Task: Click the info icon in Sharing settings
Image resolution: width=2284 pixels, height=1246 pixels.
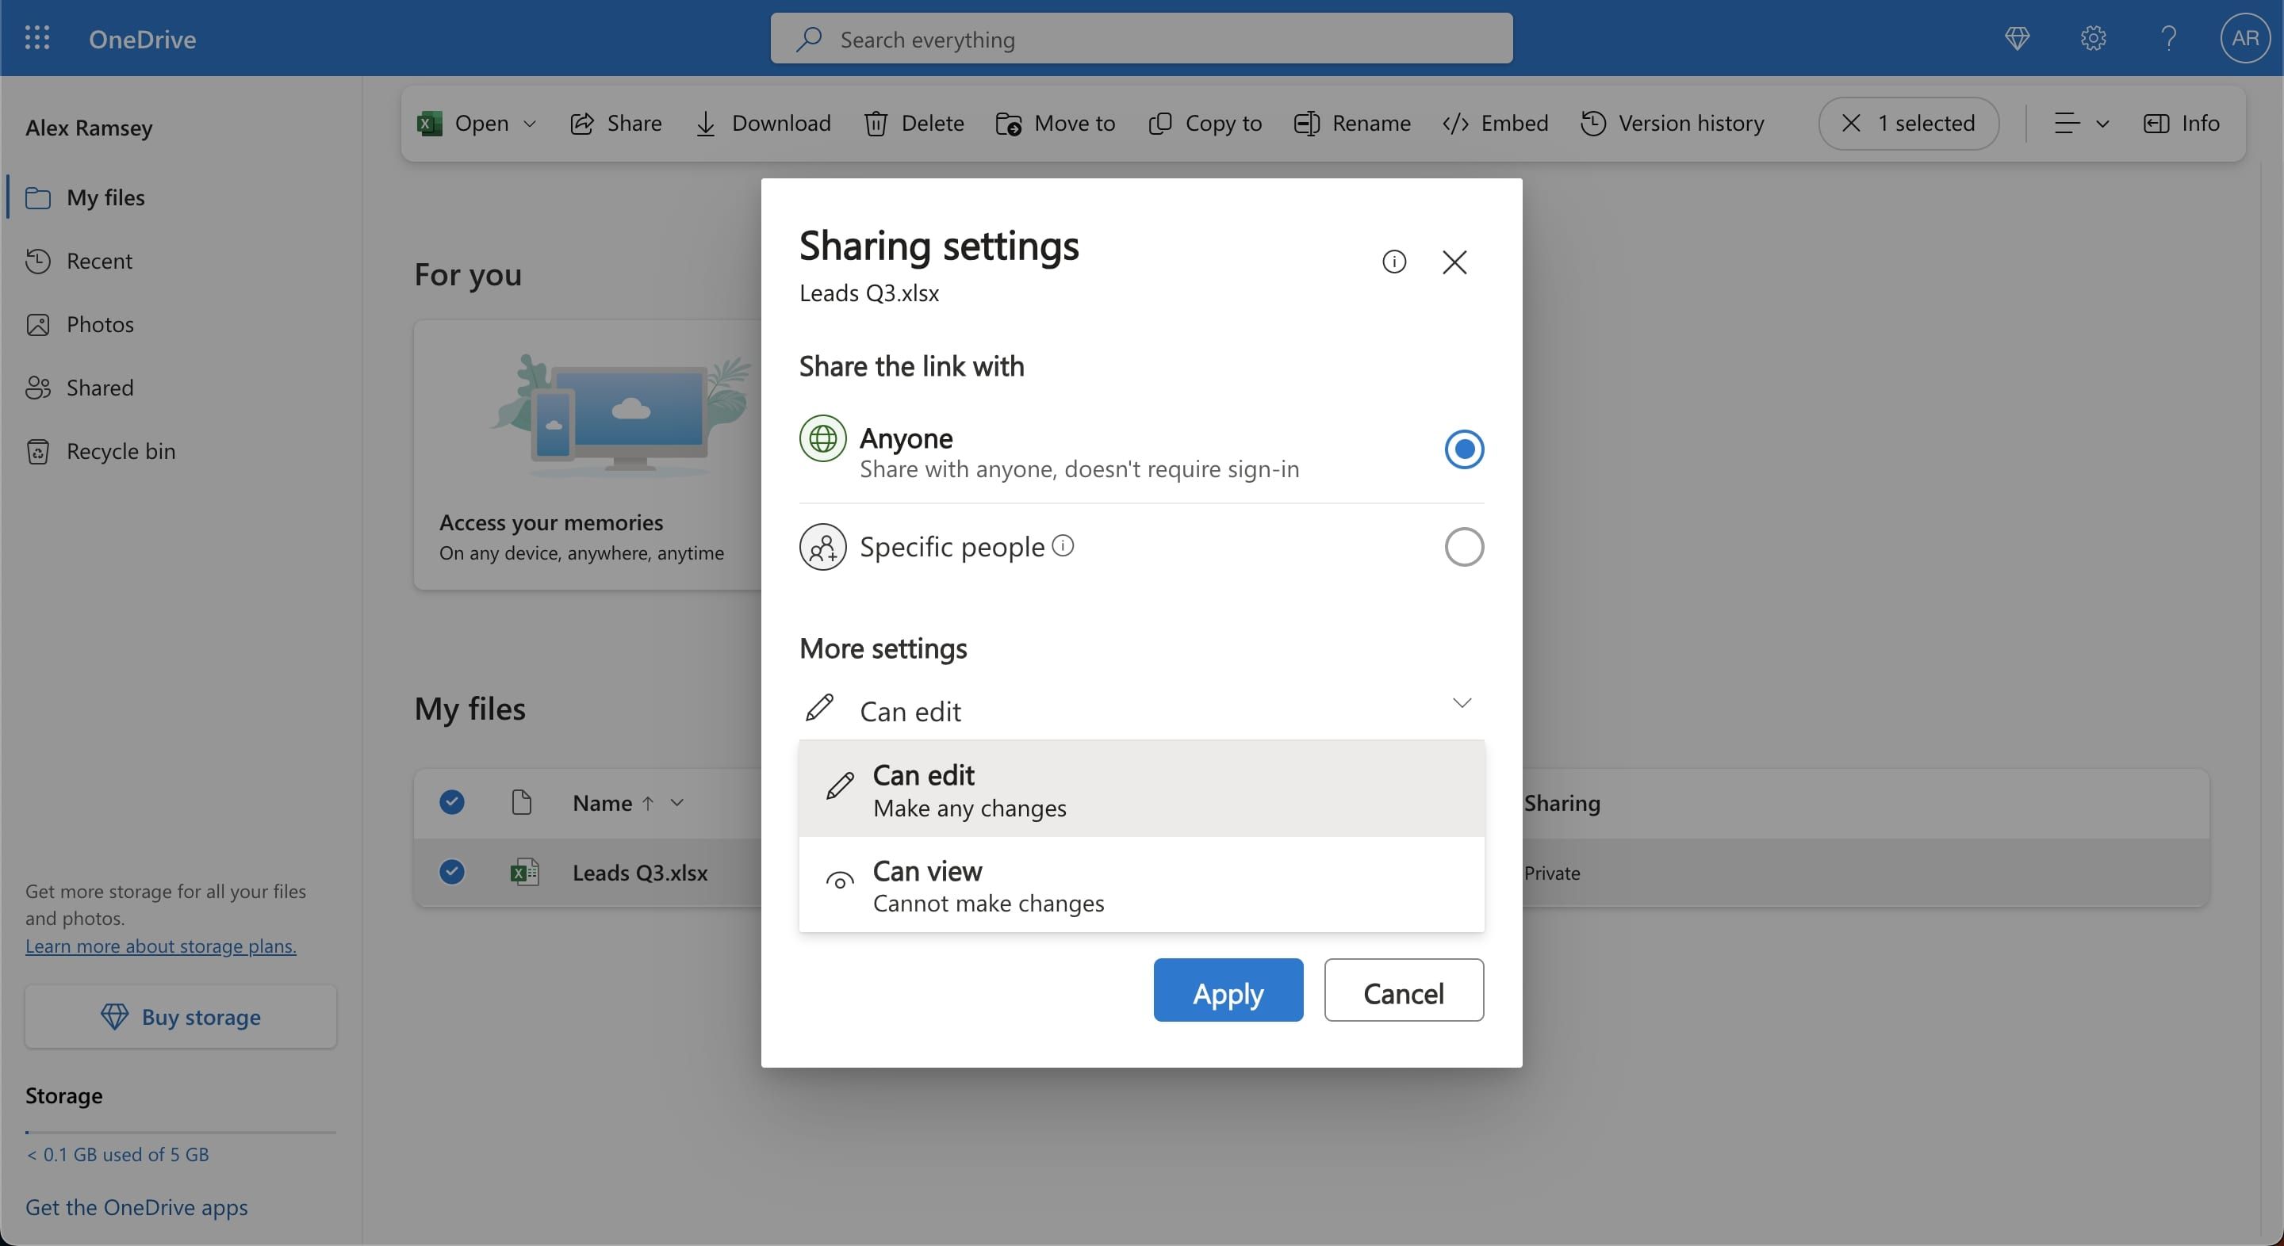Action: point(1394,262)
